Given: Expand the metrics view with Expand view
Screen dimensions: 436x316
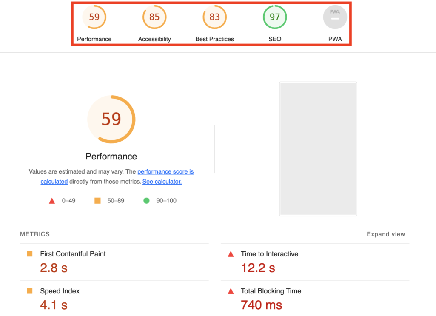Looking at the screenshot, I should [x=386, y=234].
